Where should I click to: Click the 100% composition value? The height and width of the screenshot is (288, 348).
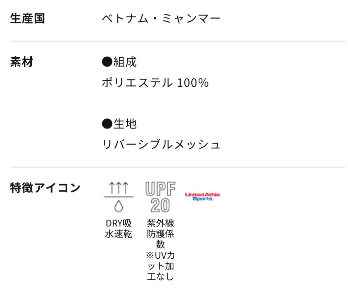pyautogui.click(x=193, y=83)
